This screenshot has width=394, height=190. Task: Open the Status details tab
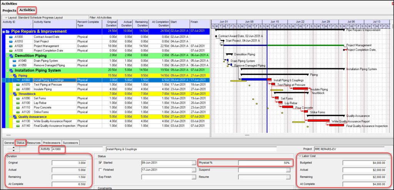tap(21, 143)
